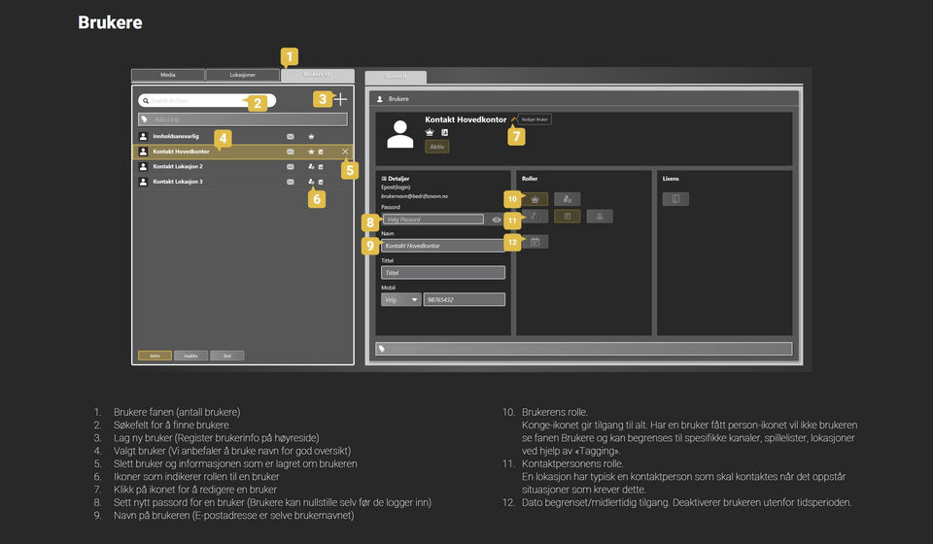The height and width of the screenshot is (544, 933).
Task: Click the Roller section heading
Action: coord(530,179)
